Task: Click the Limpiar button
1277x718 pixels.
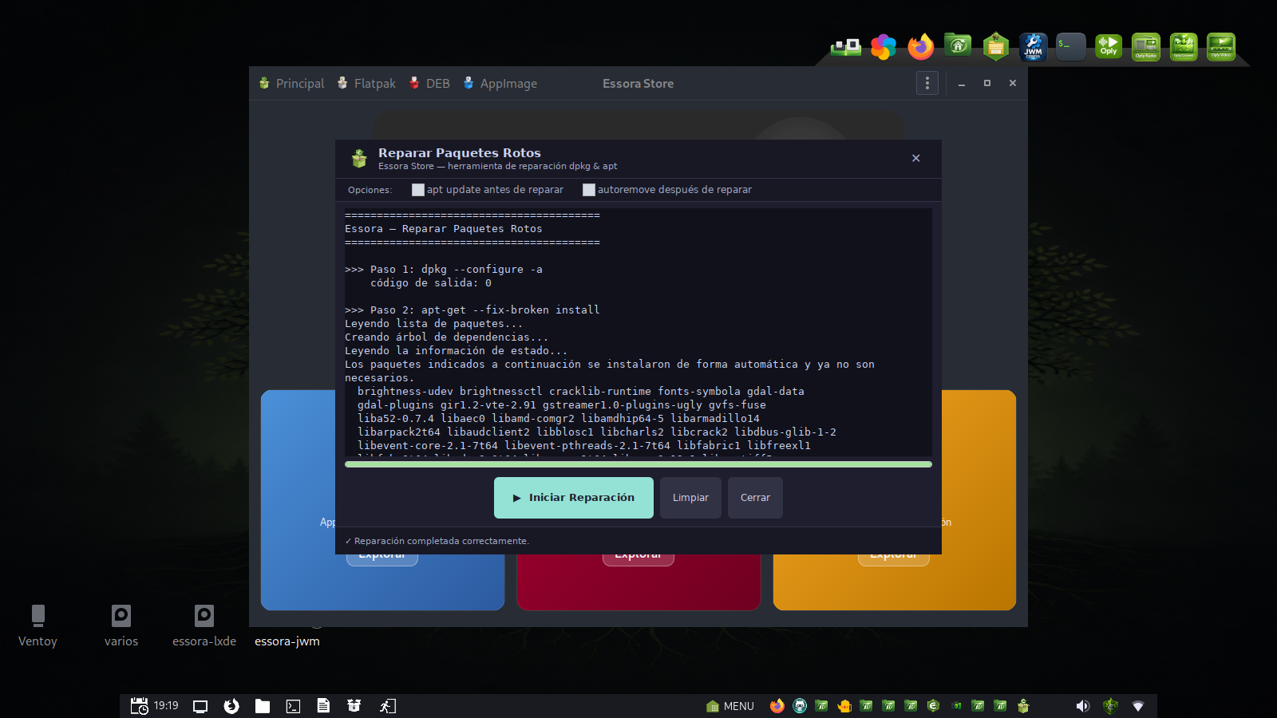Action: pos(690,498)
